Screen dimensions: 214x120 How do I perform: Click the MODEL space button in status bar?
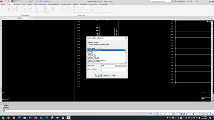pos(150,114)
